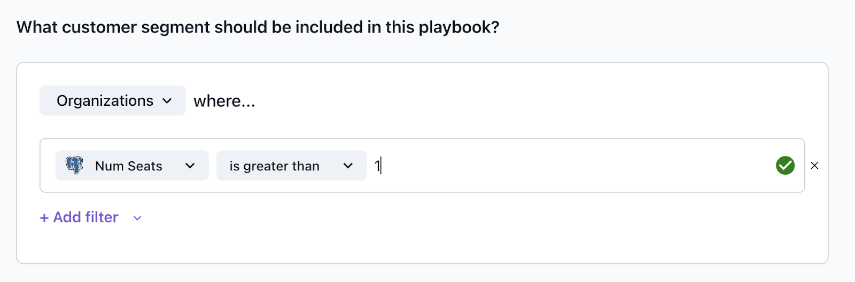
Task: Open the Organizations entity dropdown
Action: (x=112, y=101)
